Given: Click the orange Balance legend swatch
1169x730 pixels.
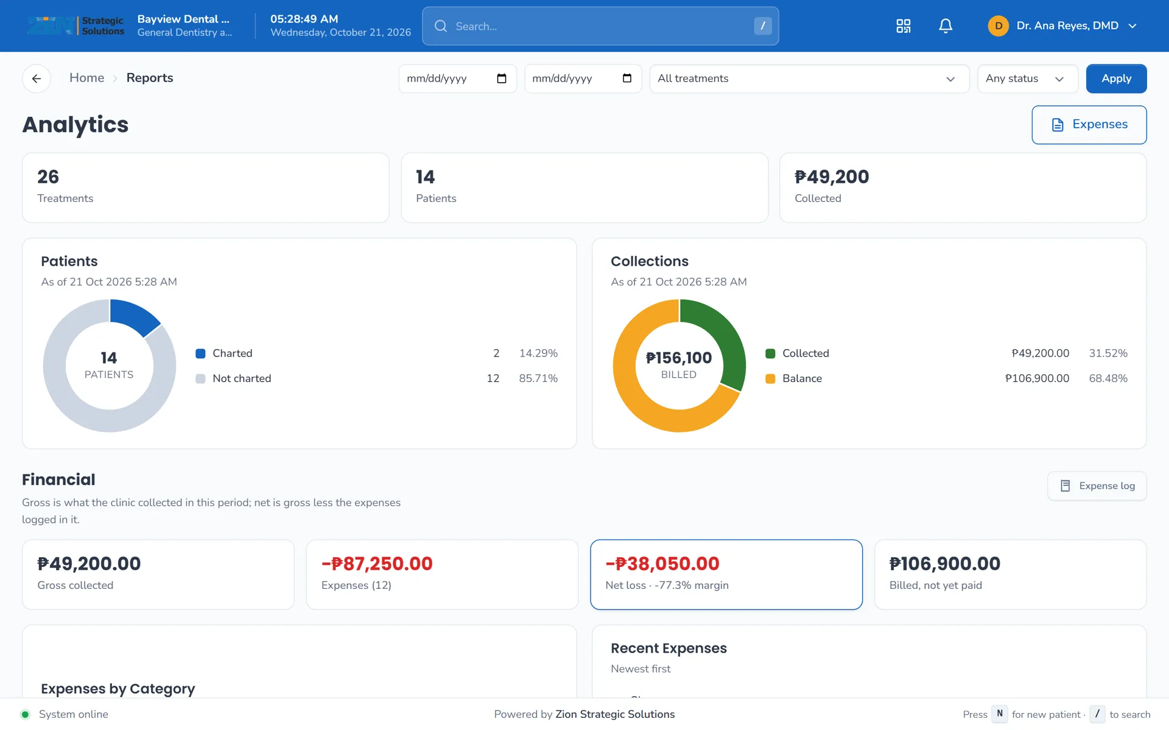Looking at the screenshot, I should coord(770,378).
